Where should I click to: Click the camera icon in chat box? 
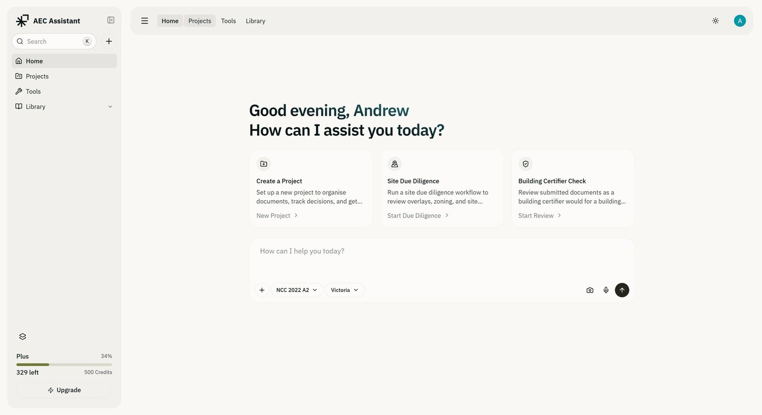tap(590, 290)
